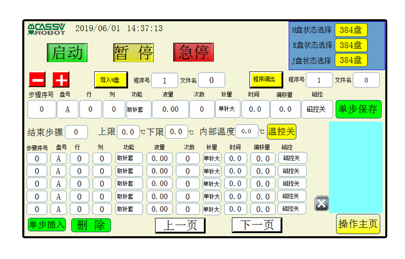
Task: Click the red plus icon
Action: point(61,80)
